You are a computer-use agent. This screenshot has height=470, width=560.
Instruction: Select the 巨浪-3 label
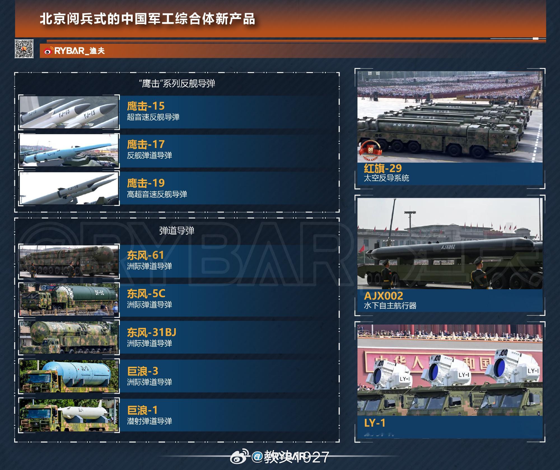143,371
